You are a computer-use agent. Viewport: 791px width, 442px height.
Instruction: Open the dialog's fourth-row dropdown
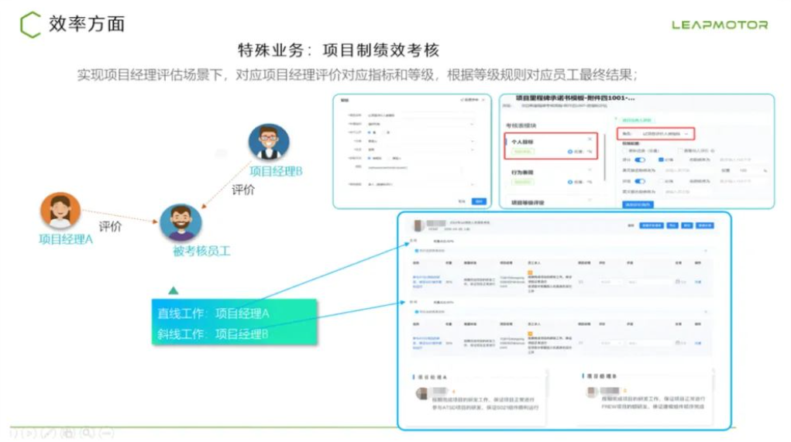pyautogui.click(x=421, y=141)
